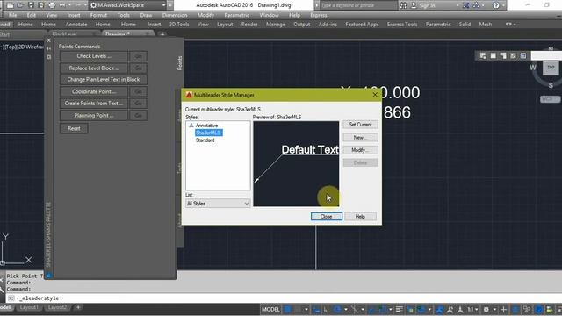Switch to the Featured Apps ribbon tab

(362, 25)
